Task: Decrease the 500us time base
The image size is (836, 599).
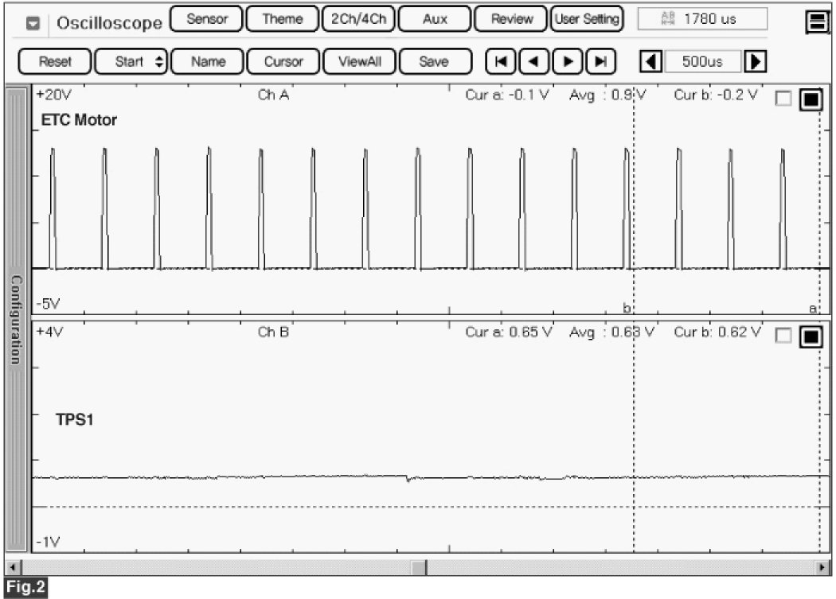Action: (x=651, y=61)
